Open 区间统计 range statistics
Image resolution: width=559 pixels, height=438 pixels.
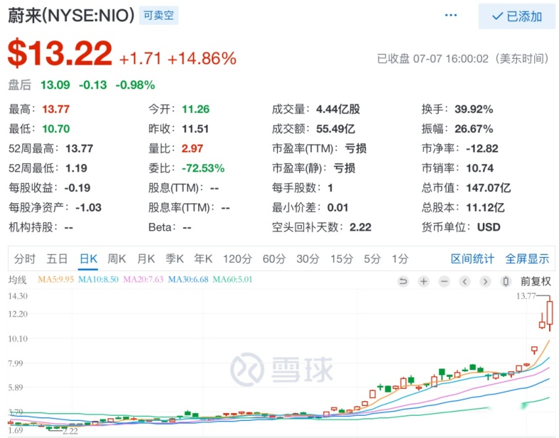click(x=472, y=259)
